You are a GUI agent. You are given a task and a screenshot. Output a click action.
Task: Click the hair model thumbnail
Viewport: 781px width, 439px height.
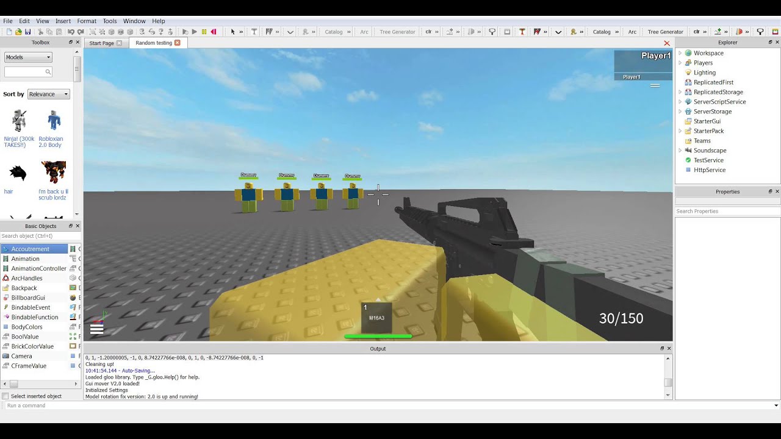18,174
